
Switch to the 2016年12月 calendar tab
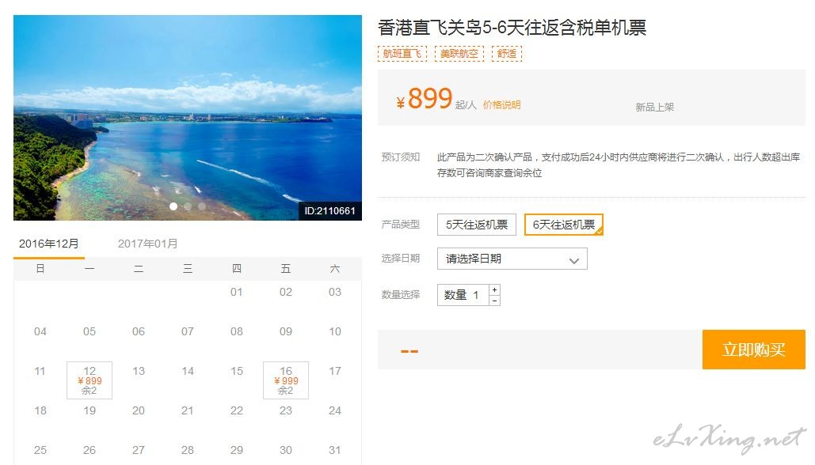(49, 244)
